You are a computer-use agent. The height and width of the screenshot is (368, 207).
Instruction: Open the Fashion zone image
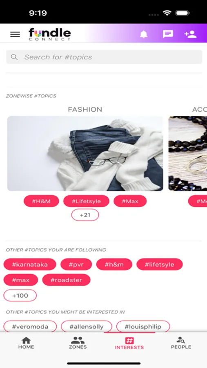85,153
